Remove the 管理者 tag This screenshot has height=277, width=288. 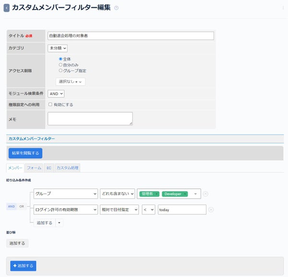tap(156, 194)
